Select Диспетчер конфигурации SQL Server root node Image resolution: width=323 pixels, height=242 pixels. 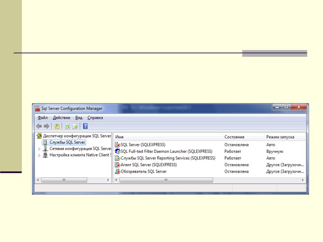(x=77, y=136)
